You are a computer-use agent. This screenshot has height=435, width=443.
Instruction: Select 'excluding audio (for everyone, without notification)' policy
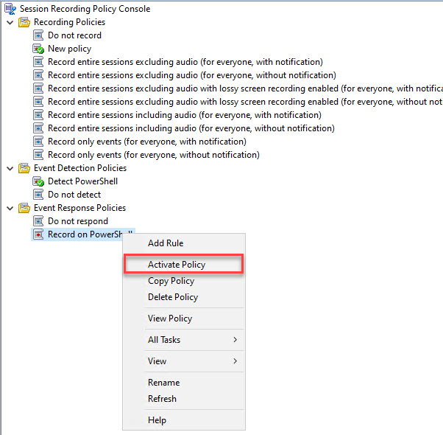click(x=192, y=75)
